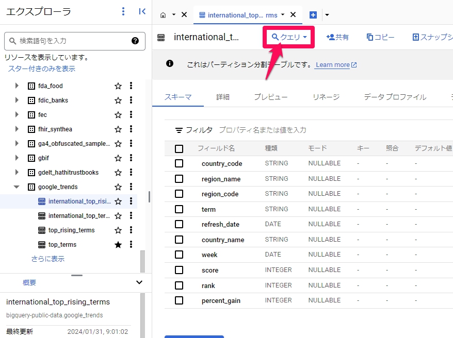Click the google_trends dataset grid icon
Screen dimensions: 453x338
[x=31, y=187]
